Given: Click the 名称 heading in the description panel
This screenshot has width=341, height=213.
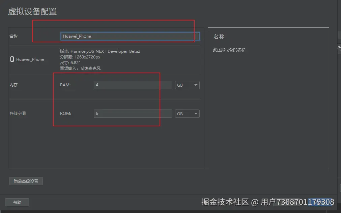Looking at the screenshot, I should tap(219, 37).
